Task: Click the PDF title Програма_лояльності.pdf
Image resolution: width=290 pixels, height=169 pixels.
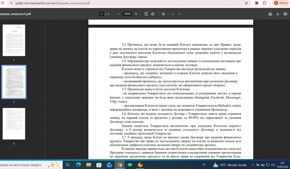Action: 15,14
